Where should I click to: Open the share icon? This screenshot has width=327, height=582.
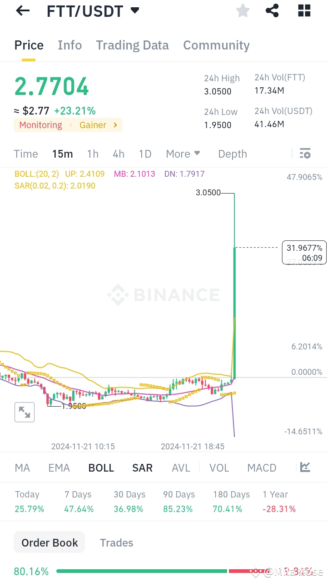coord(272,10)
